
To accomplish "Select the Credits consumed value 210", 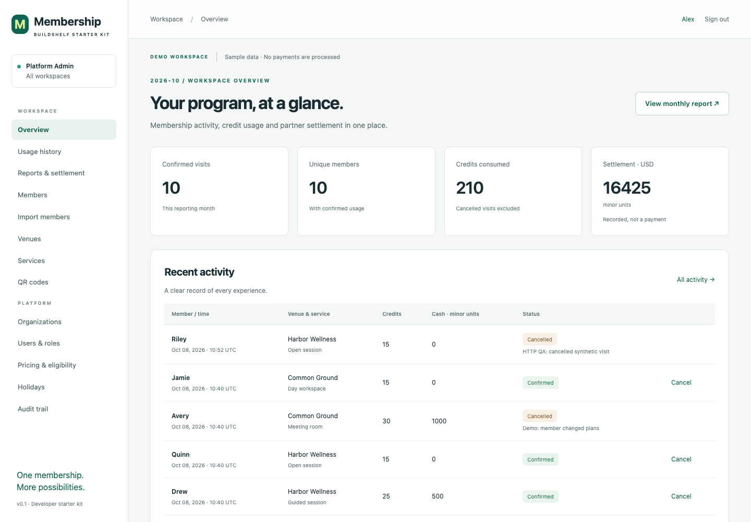I will point(470,188).
